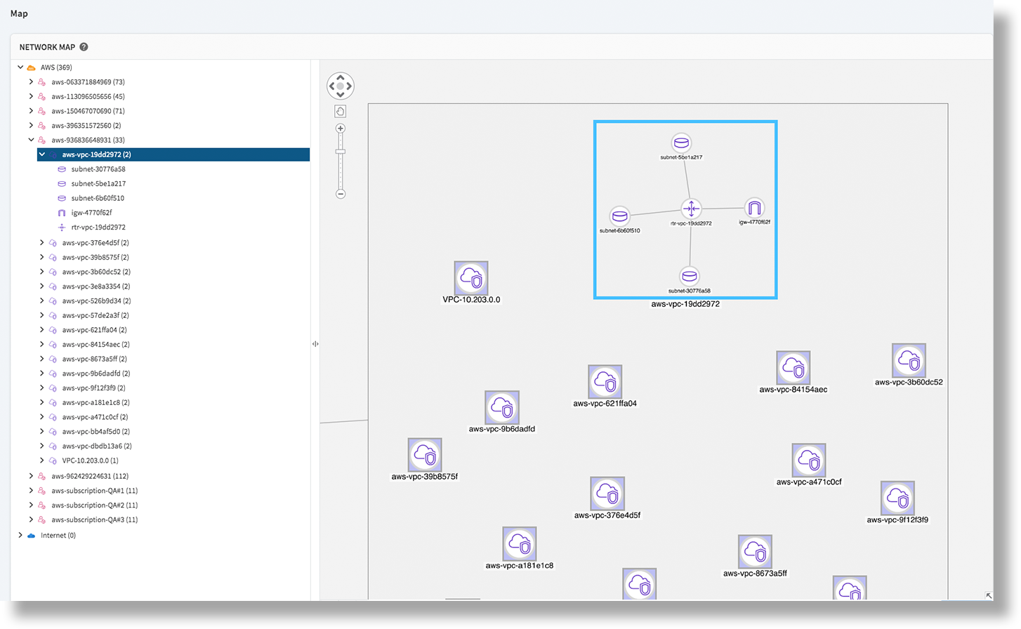Select the aws-vpc-a181e1c8 map node
The image size is (1021, 629).
pyautogui.click(x=520, y=544)
